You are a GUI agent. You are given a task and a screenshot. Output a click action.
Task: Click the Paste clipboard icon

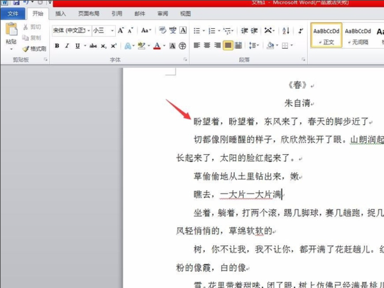12,29
